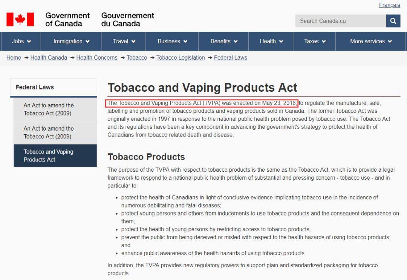
Task: Open the More services menu
Action: [x=371, y=42]
